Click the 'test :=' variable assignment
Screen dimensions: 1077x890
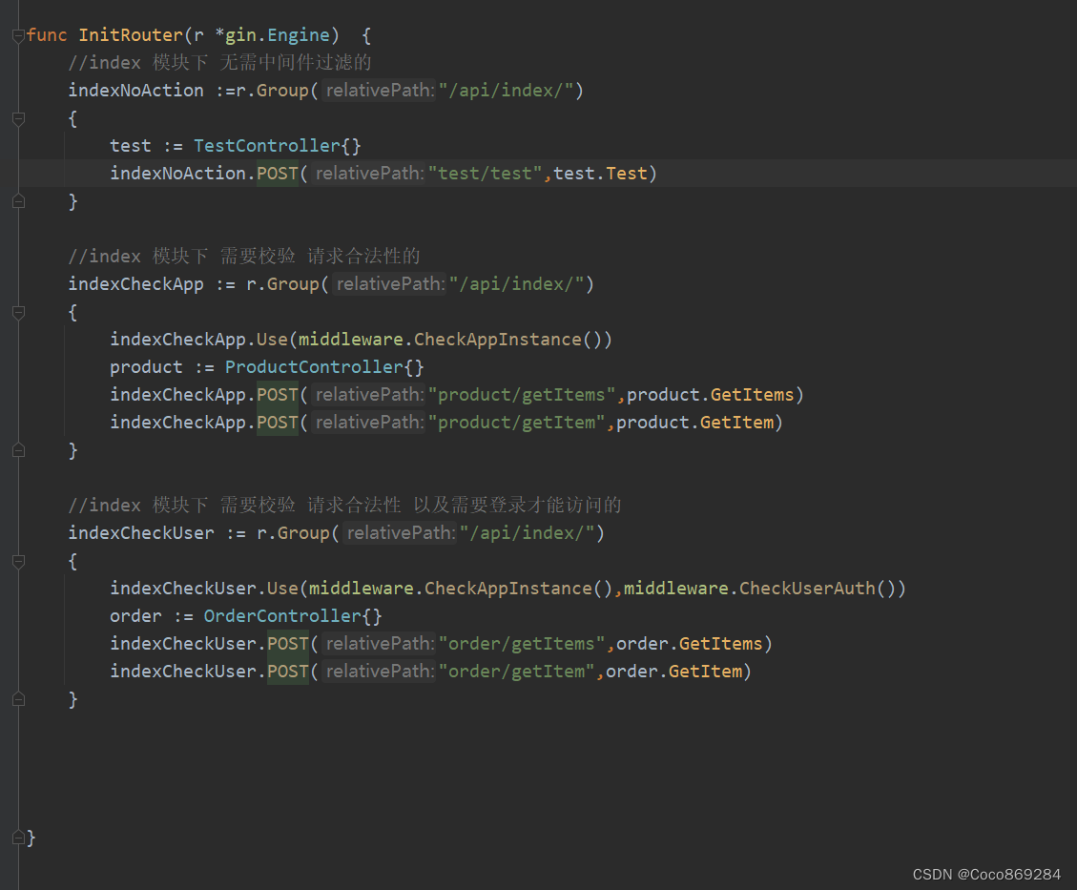pos(146,146)
